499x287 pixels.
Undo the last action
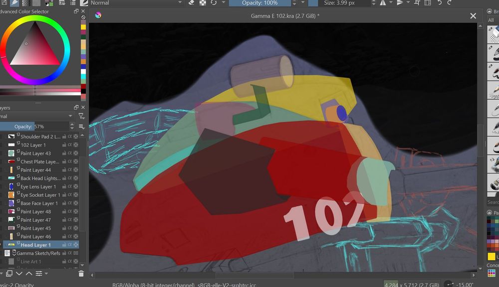[x=440, y=3]
